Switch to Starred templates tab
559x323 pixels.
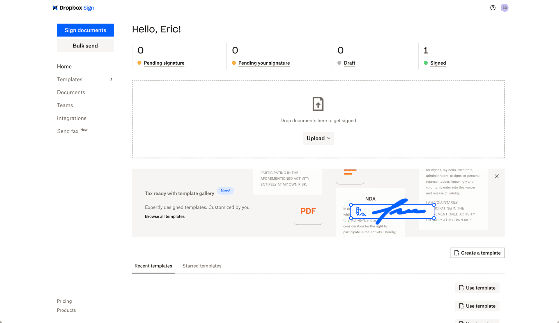coord(202,266)
